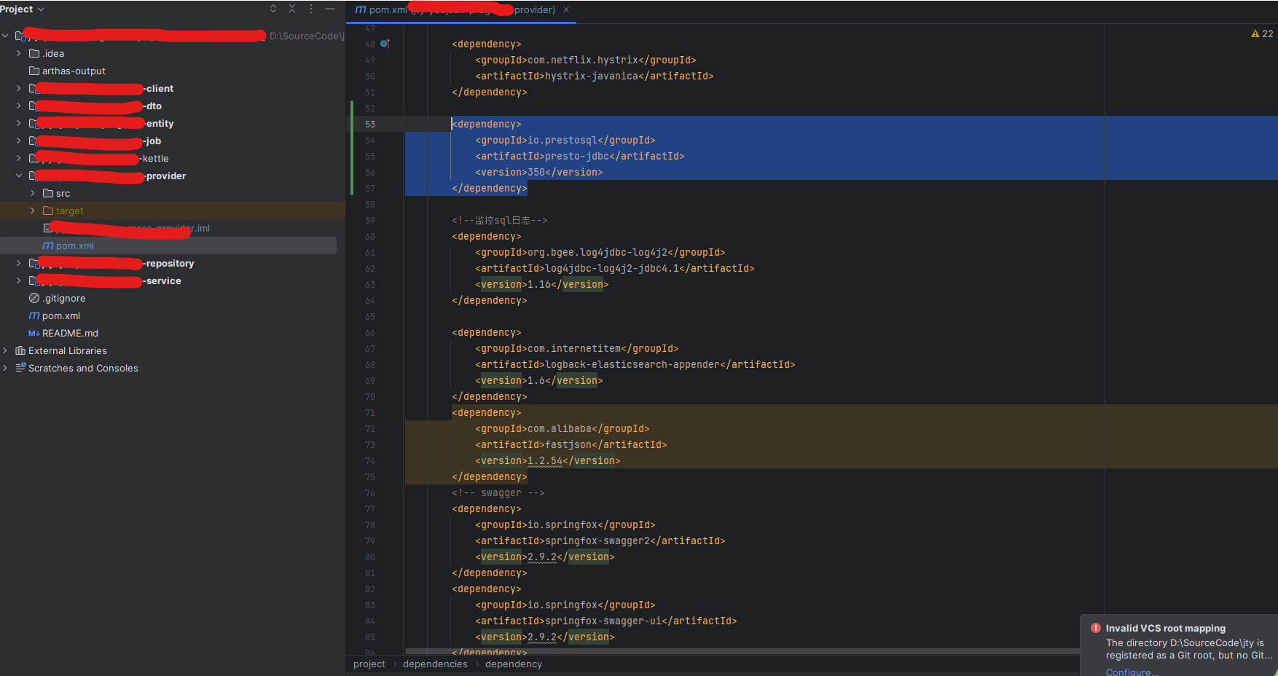Click the Maven icon beside root pom.xml
This screenshot has height=676, width=1278.
pos(34,315)
